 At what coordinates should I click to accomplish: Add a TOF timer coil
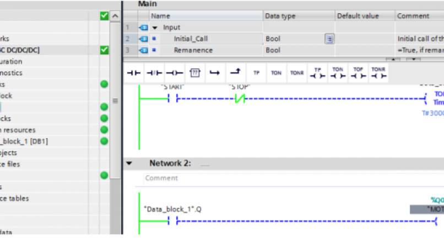[358, 73]
